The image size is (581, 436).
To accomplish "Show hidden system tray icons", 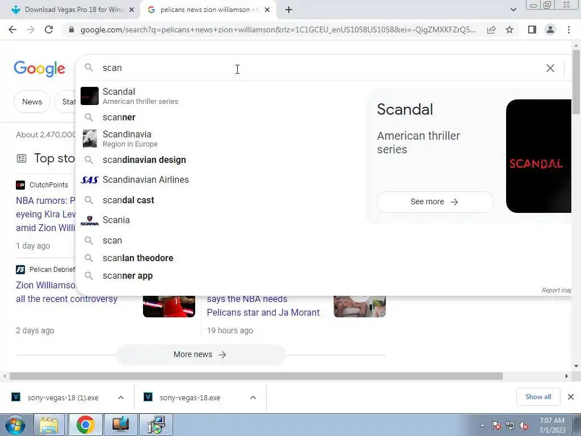I will click(482, 426).
